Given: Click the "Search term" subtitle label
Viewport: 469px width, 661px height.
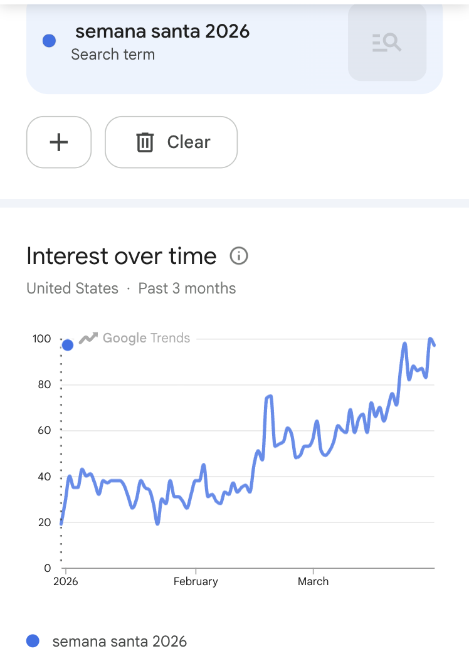Looking at the screenshot, I should tap(113, 55).
